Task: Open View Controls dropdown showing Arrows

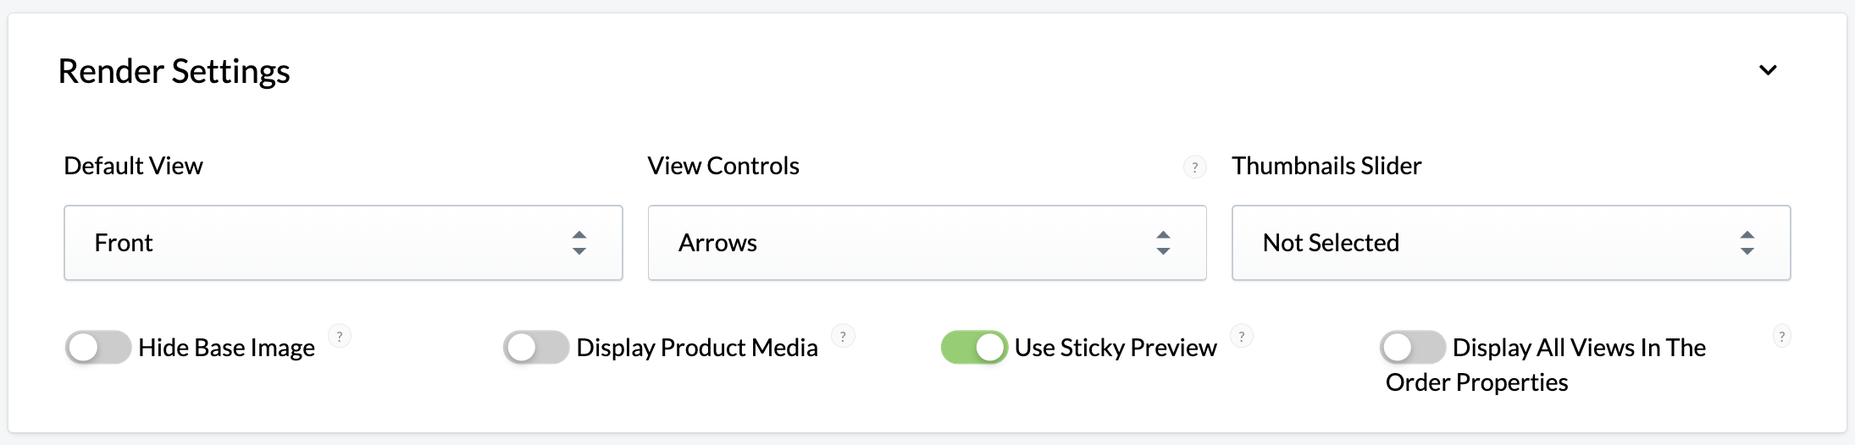Action: point(927,243)
